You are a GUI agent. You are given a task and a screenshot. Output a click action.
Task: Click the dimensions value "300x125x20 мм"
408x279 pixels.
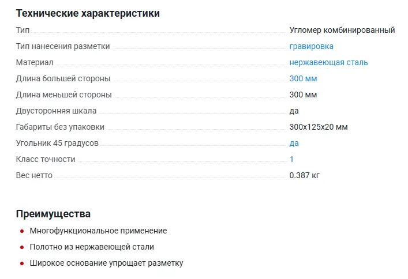[x=318, y=127]
